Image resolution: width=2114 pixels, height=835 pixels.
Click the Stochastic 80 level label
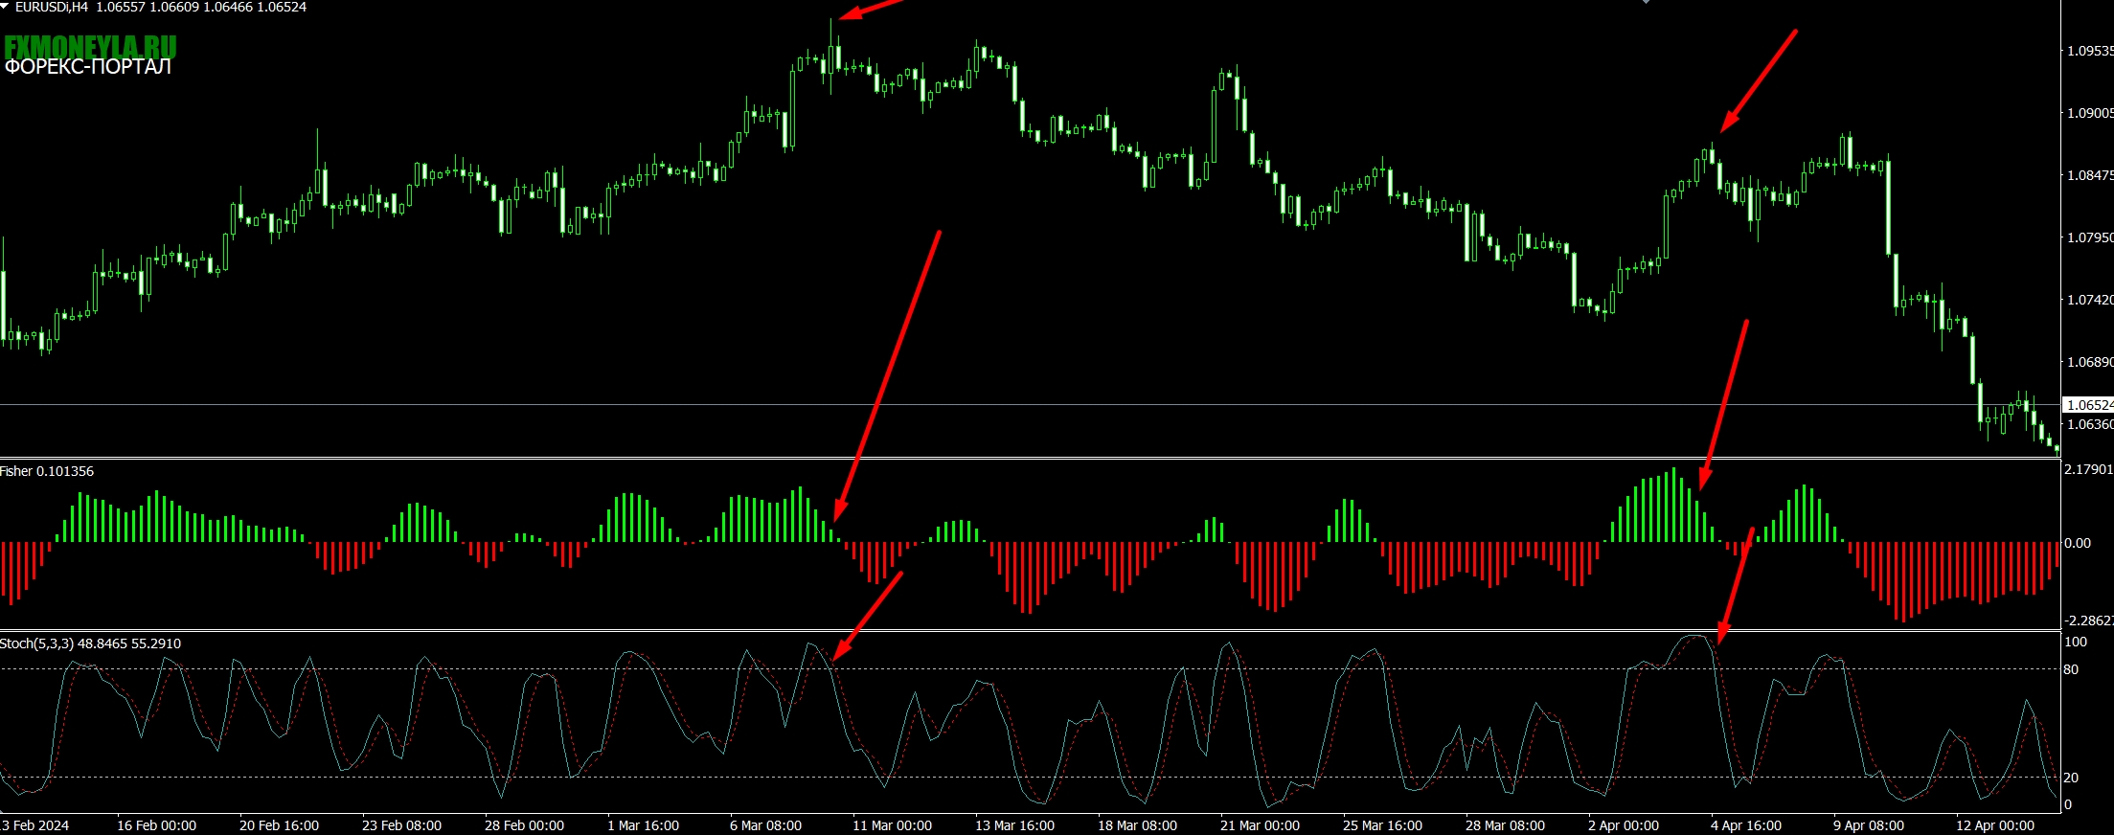coord(2072,669)
